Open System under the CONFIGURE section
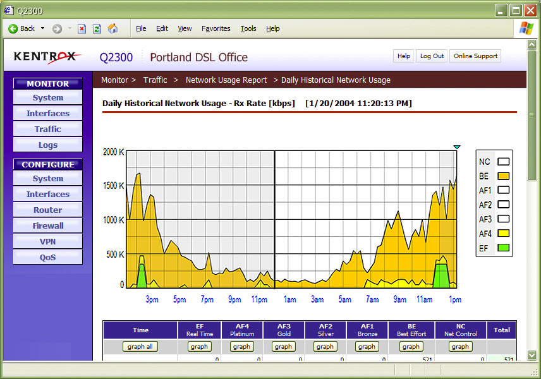Screen dimensions: 541x379 point(48,178)
